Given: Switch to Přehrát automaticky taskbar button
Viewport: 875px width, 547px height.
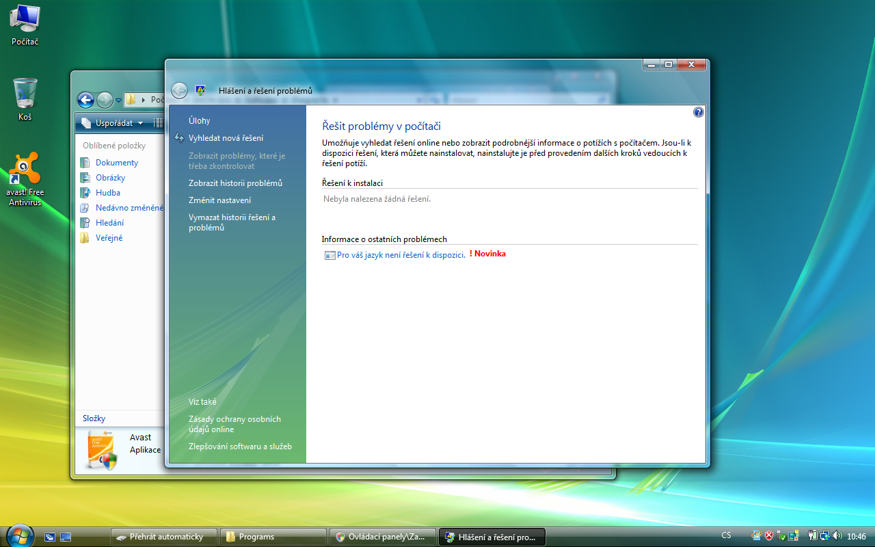Looking at the screenshot, I should click(x=164, y=537).
